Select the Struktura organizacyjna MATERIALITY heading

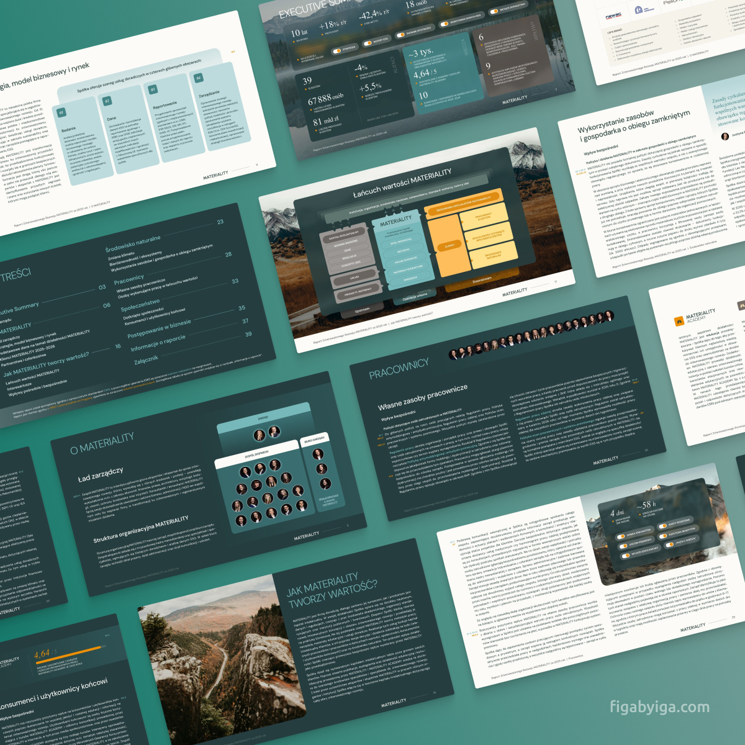click(141, 530)
